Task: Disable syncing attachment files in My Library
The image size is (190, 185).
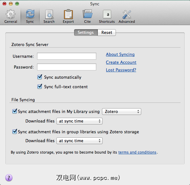Action: [x=15, y=111]
